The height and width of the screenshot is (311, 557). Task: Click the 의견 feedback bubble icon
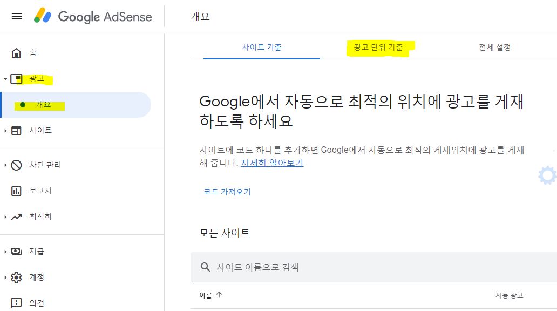(x=16, y=303)
